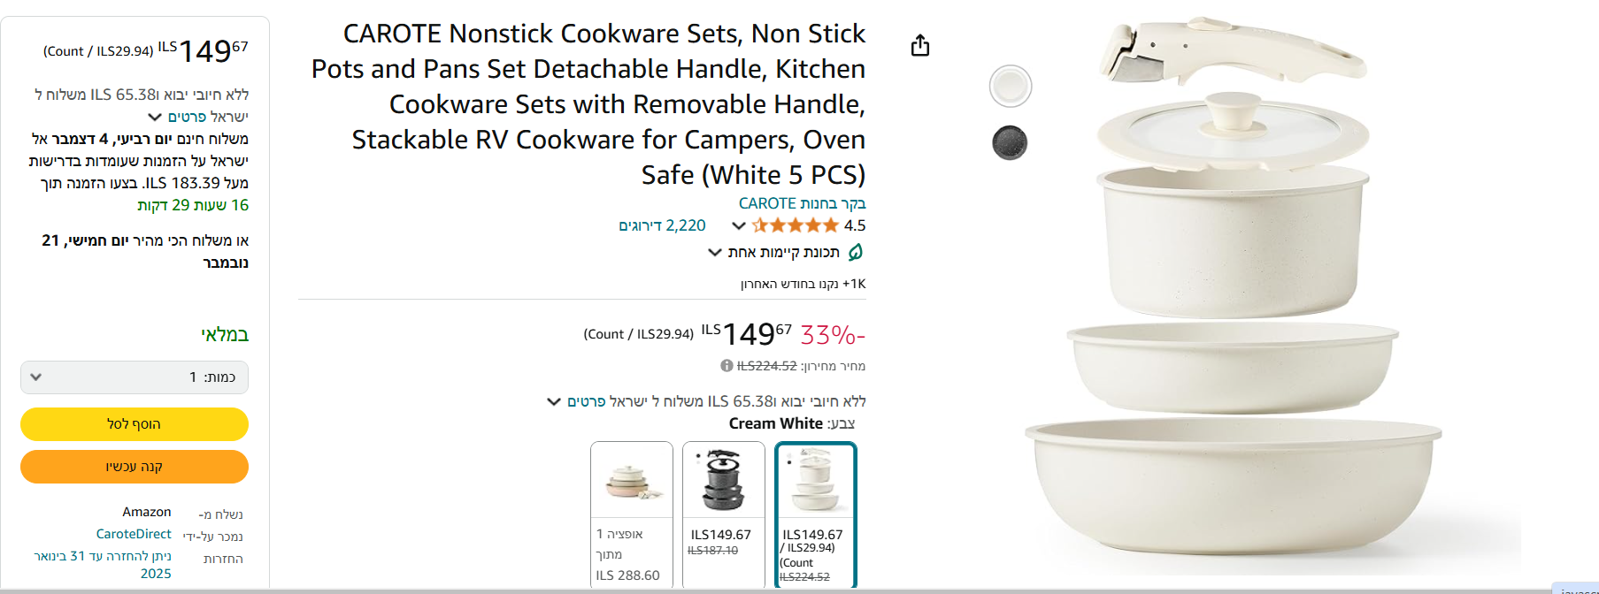Expand the sustainability feature chevron
The height and width of the screenshot is (594, 1599).
715,253
